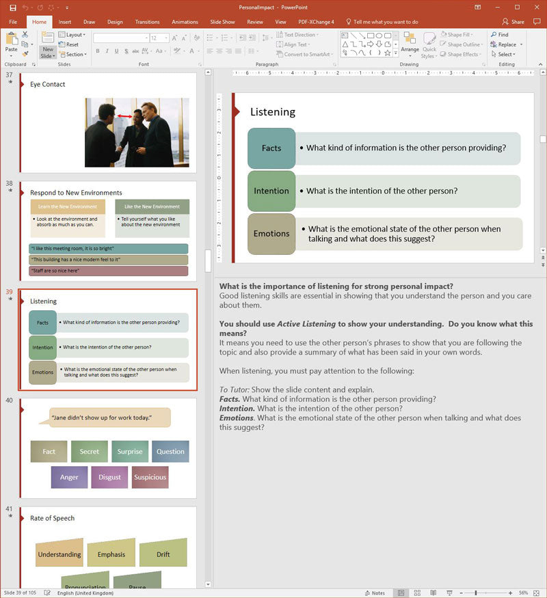Viewport: 547px width, 598px height.
Task: Switch to the Design tab
Action: pyautogui.click(x=115, y=22)
